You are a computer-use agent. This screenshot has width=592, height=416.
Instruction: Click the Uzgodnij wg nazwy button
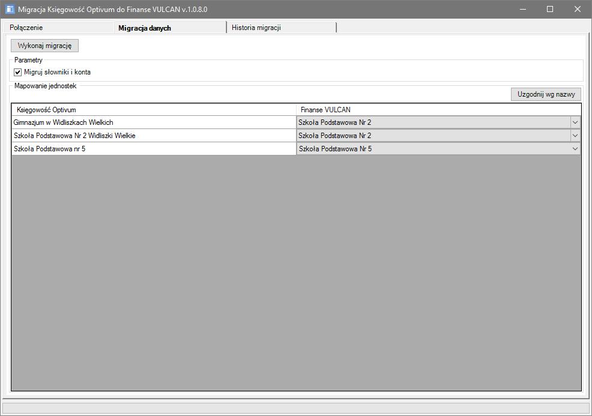click(x=546, y=94)
